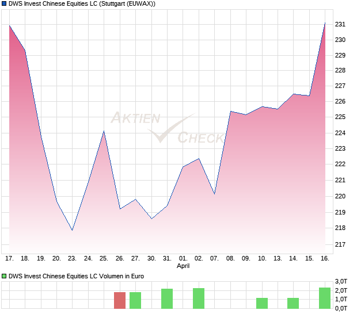Click the green volume bar on the 27.

pos(135,300)
